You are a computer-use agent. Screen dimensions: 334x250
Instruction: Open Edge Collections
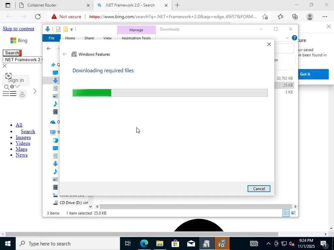[x=295, y=17]
